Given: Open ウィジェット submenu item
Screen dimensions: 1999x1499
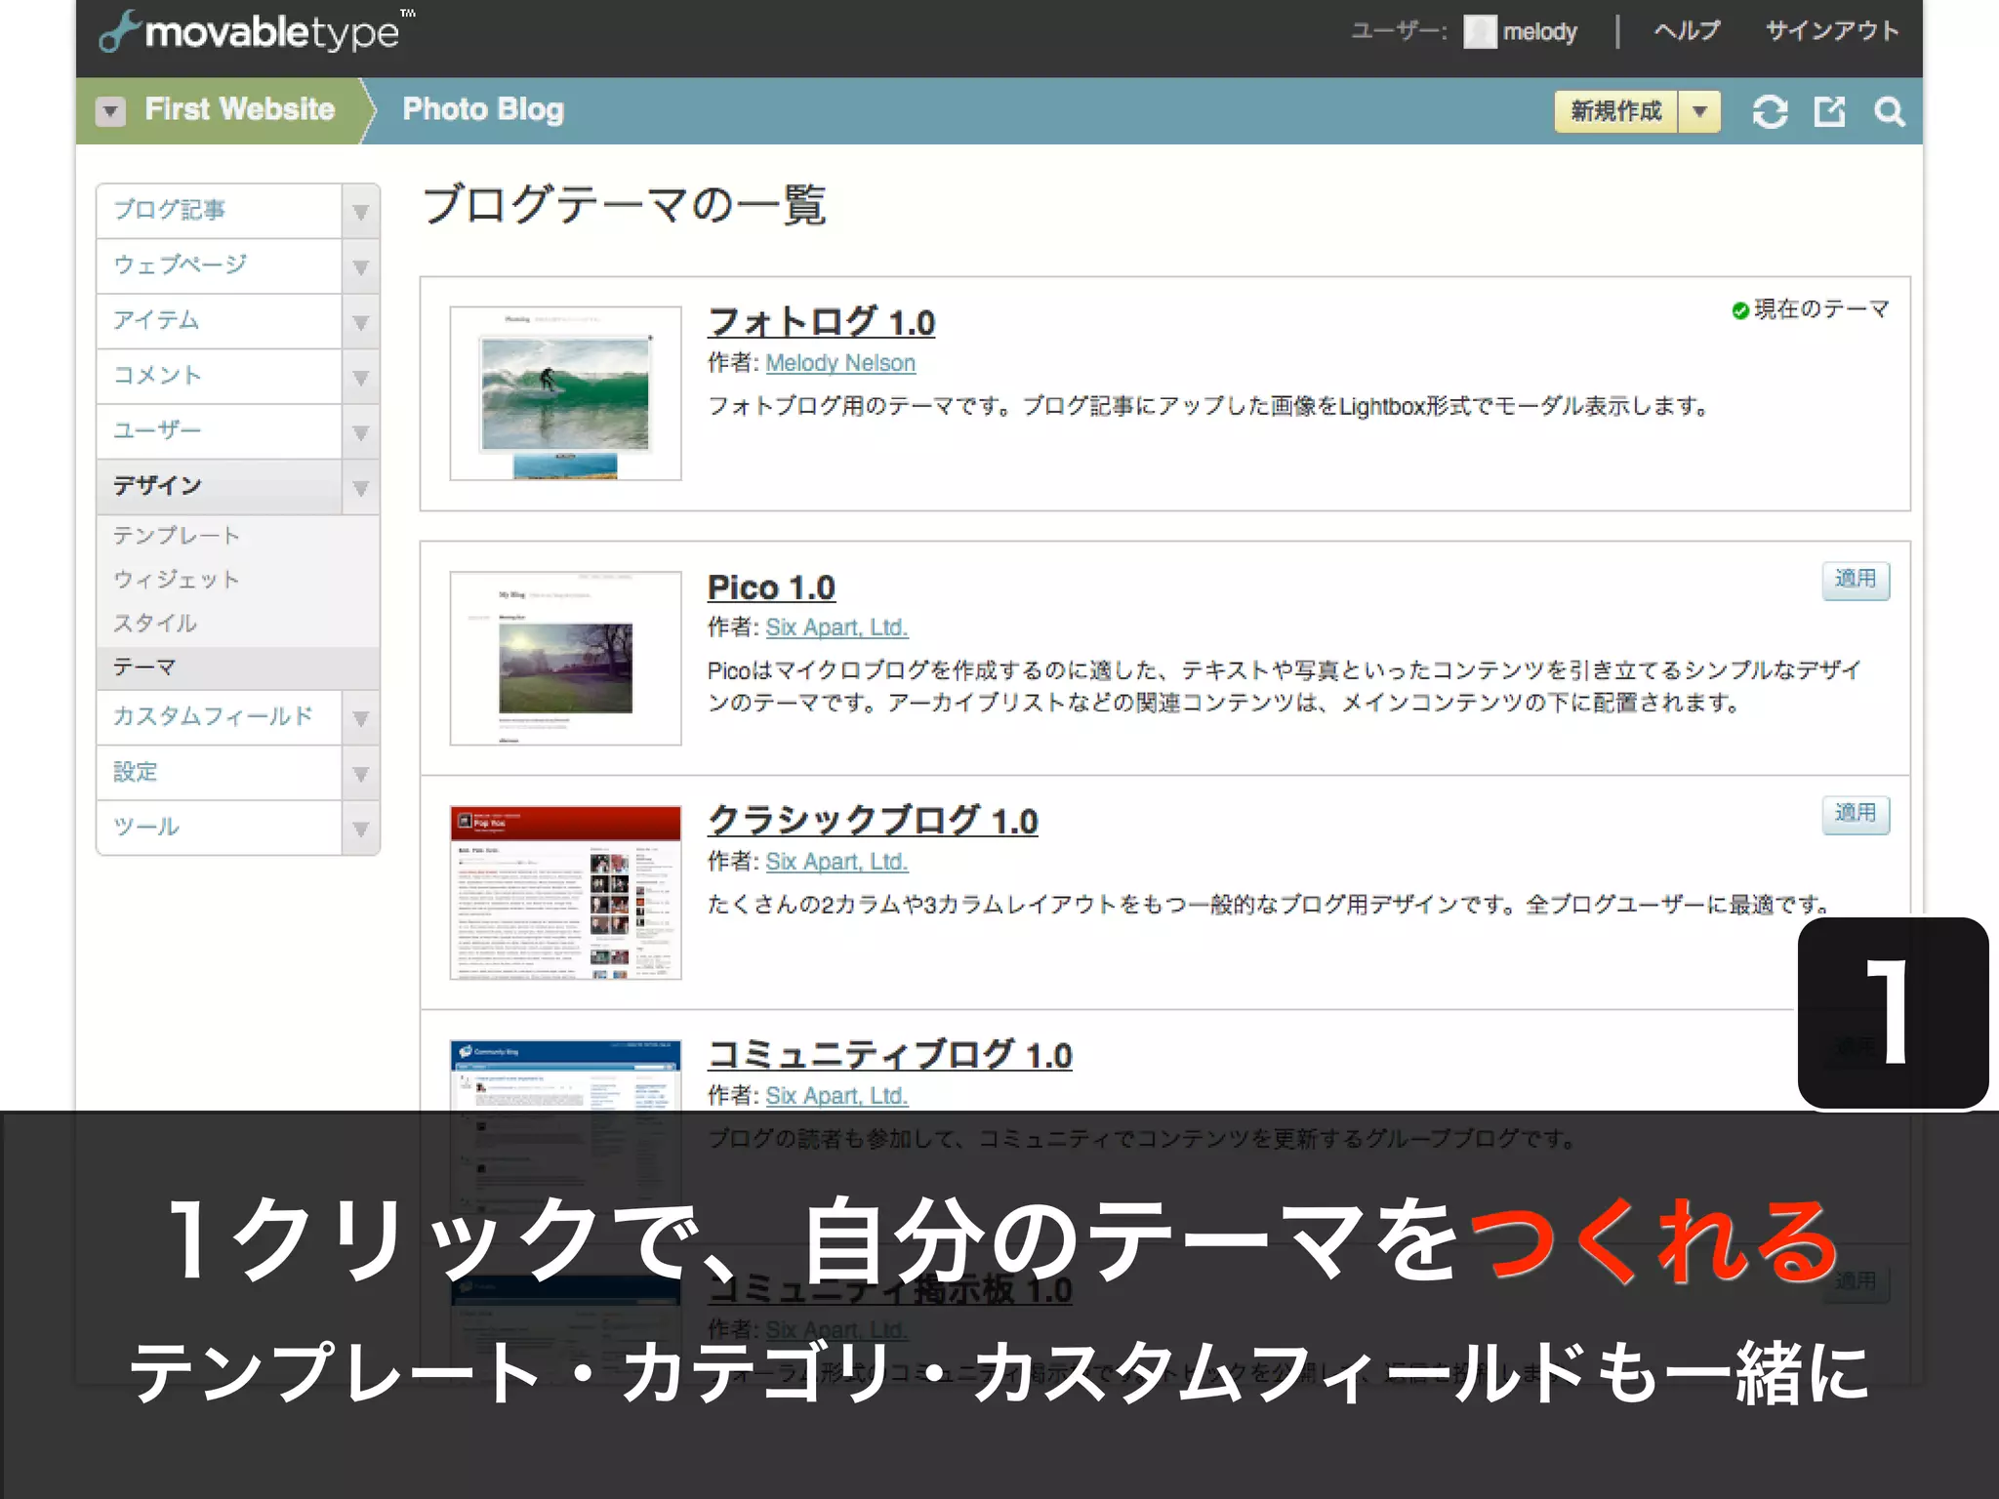Looking at the screenshot, I should (x=176, y=579).
